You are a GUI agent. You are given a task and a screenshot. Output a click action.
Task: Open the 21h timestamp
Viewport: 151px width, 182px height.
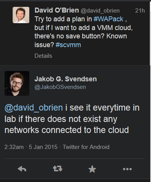140,11
